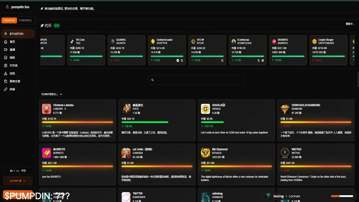The image size is (359, 202).
Task: Open the TWTTW EQWEWEW token card
Action: click(x=157, y=195)
